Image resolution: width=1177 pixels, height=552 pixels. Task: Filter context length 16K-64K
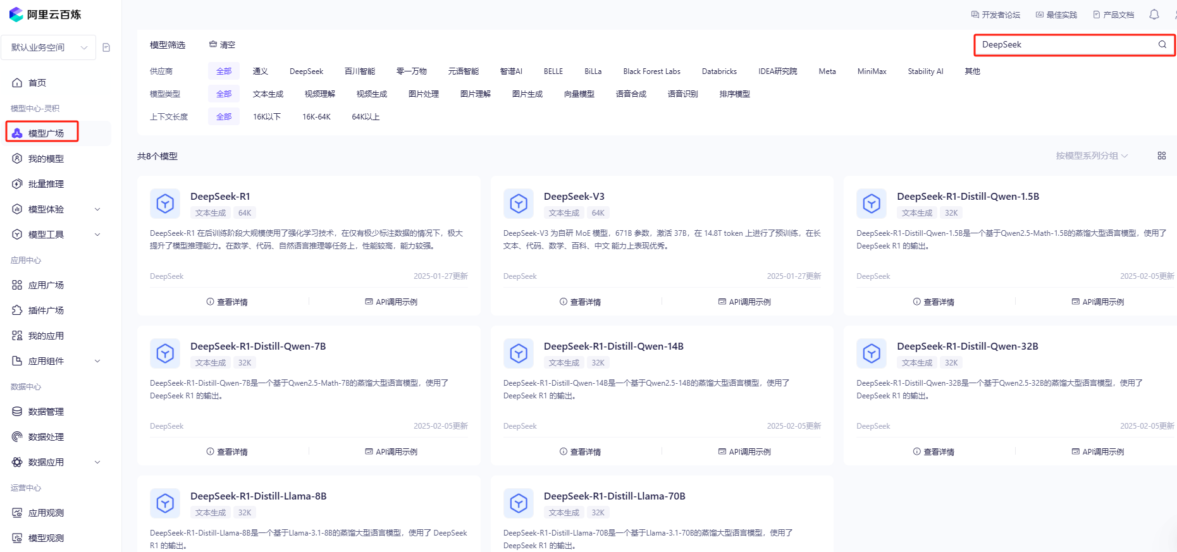[x=316, y=117]
